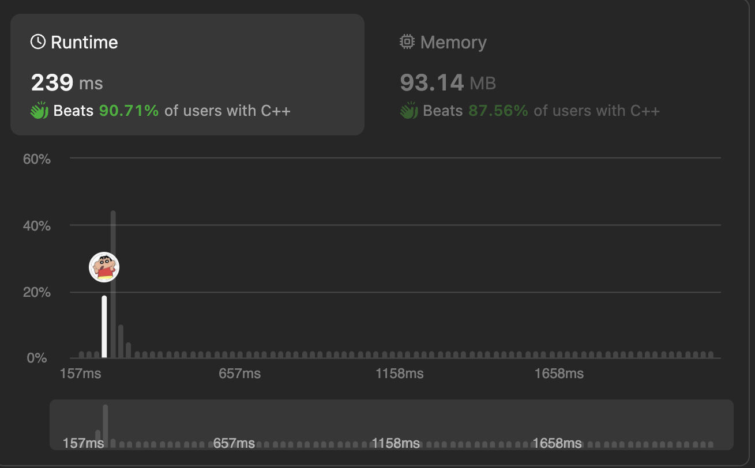
Task: Click the chip icon beside Memory
Action: [x=407, y=42]
